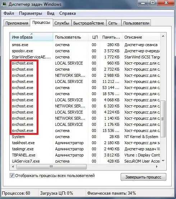
Task: Select the TBPANEL.exe process row
Action: pos(85,155)
